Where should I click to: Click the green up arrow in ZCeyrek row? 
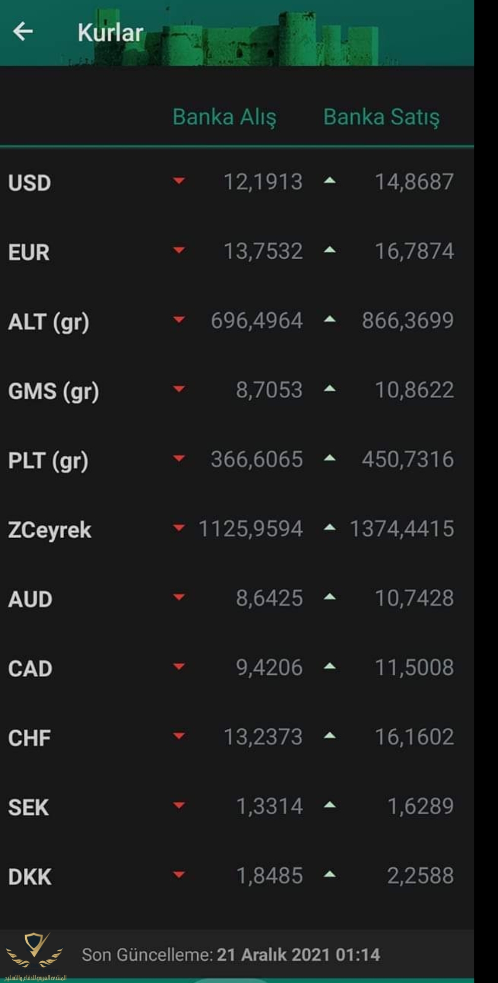[x=330, y=528]
